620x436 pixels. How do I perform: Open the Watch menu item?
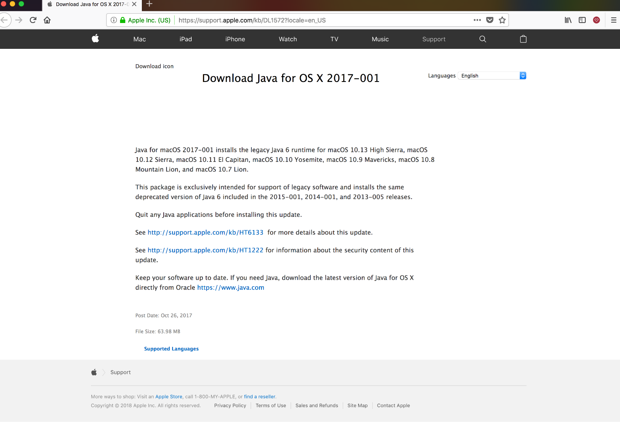(x=288, y=39)
